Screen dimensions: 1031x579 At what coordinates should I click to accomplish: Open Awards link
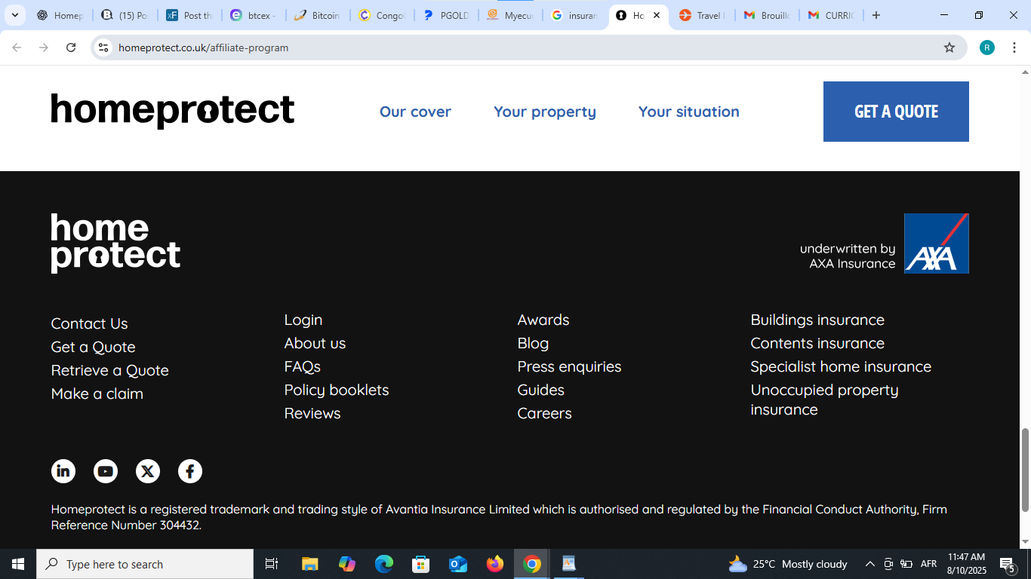point(543,320)
